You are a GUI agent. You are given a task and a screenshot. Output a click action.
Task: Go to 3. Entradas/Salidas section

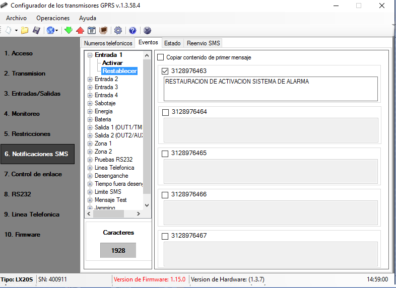(x=32, y=94)
